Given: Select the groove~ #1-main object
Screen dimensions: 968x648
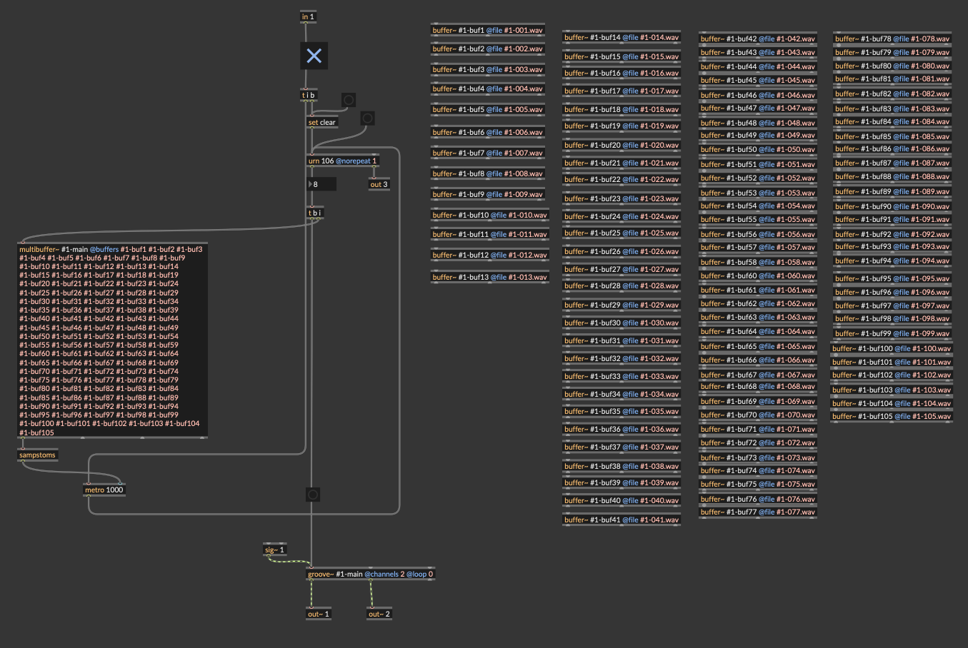Looking at the screenshot, I should (370, 574).
